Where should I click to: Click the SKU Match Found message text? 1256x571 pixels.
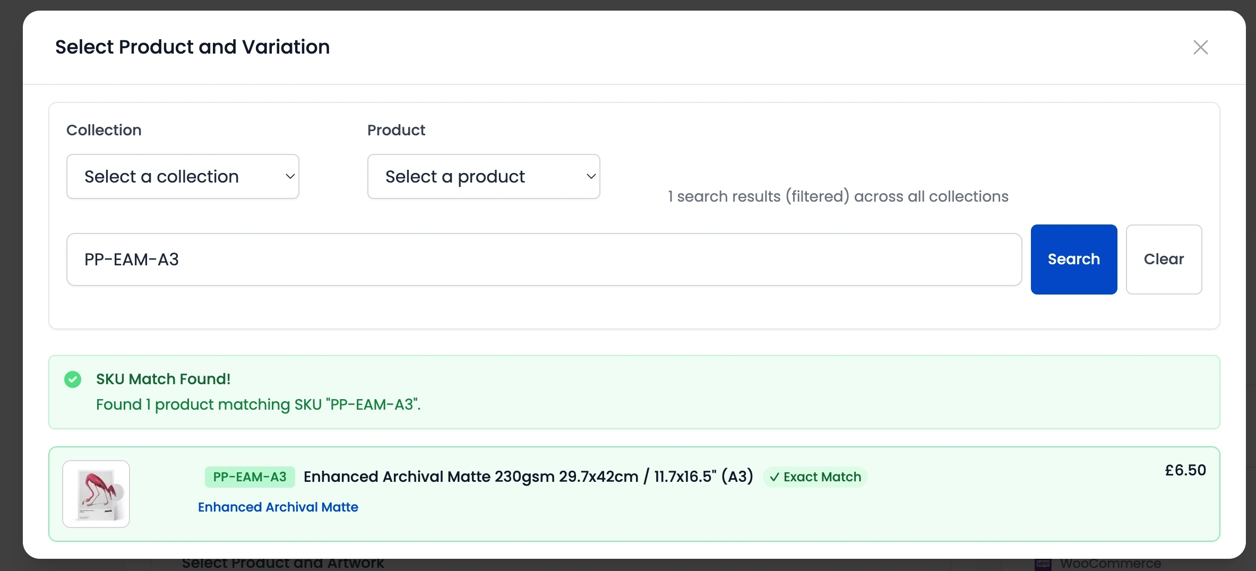pyautogui.click(x=163, y=378)
